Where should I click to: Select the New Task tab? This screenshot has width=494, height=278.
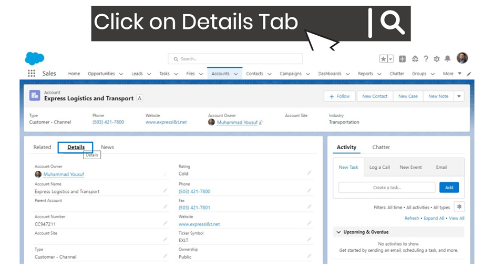[348, 167]
